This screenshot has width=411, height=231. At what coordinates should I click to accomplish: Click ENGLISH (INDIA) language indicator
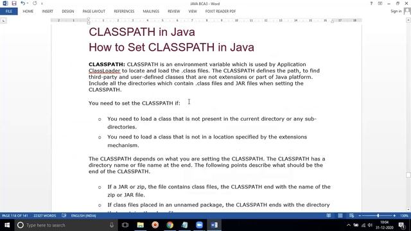83,216
